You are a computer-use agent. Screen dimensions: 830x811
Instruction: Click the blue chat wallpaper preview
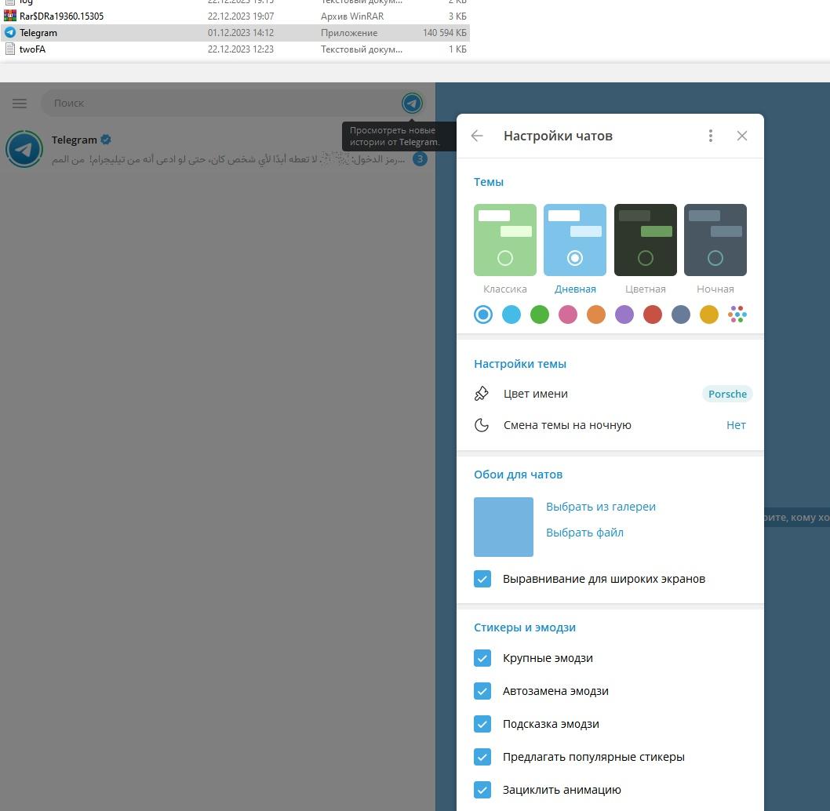click(x=504, y=527)
